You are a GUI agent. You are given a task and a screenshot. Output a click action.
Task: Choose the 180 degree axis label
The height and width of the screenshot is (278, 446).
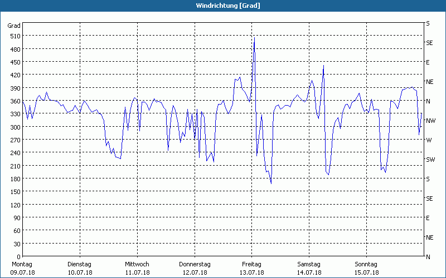(16, 179)
